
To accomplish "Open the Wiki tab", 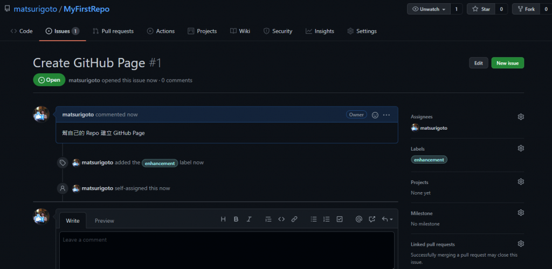I will (x=240, y=31).
